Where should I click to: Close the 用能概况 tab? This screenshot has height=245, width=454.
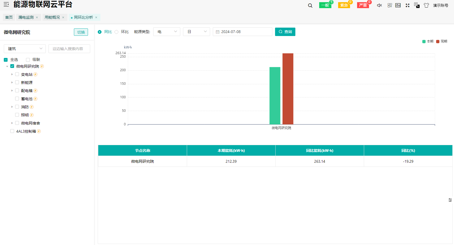tap(63, 17)
